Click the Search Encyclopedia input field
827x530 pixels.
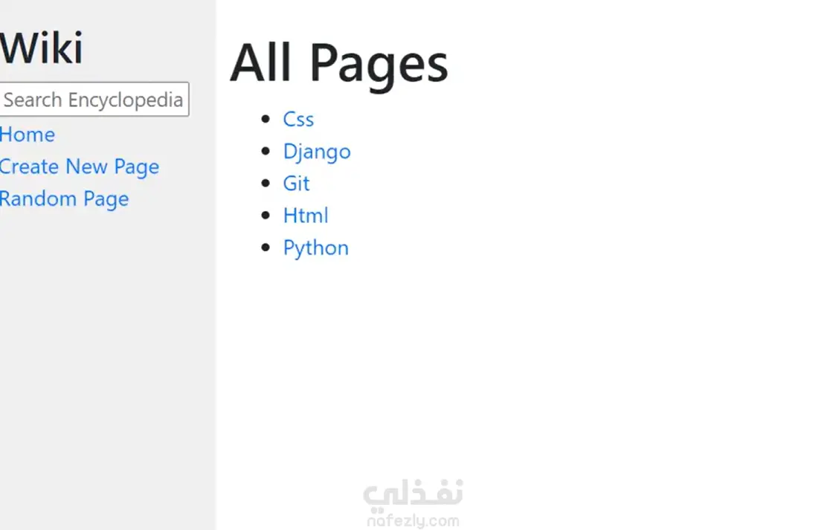(x=94, y=100)
